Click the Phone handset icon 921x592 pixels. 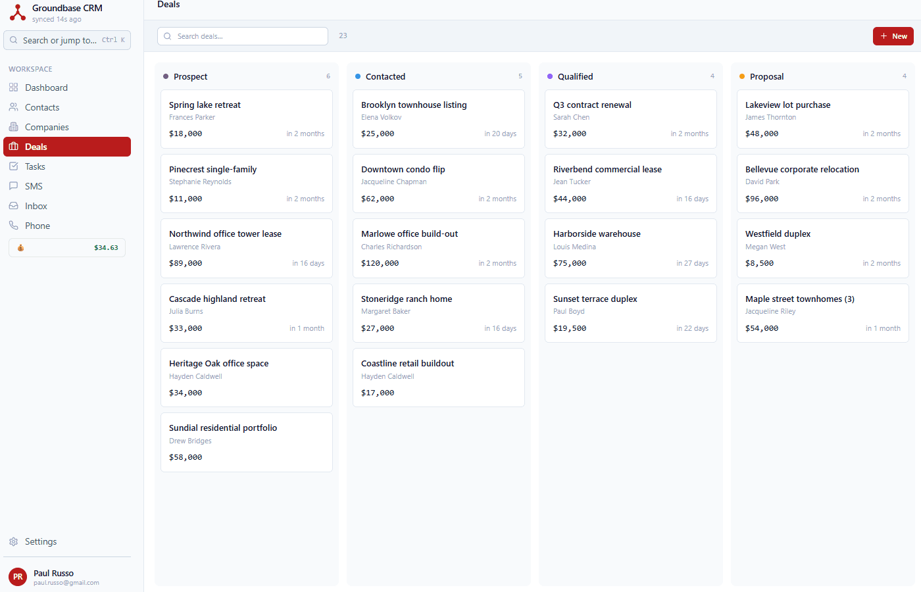click(x=13, y=226)
